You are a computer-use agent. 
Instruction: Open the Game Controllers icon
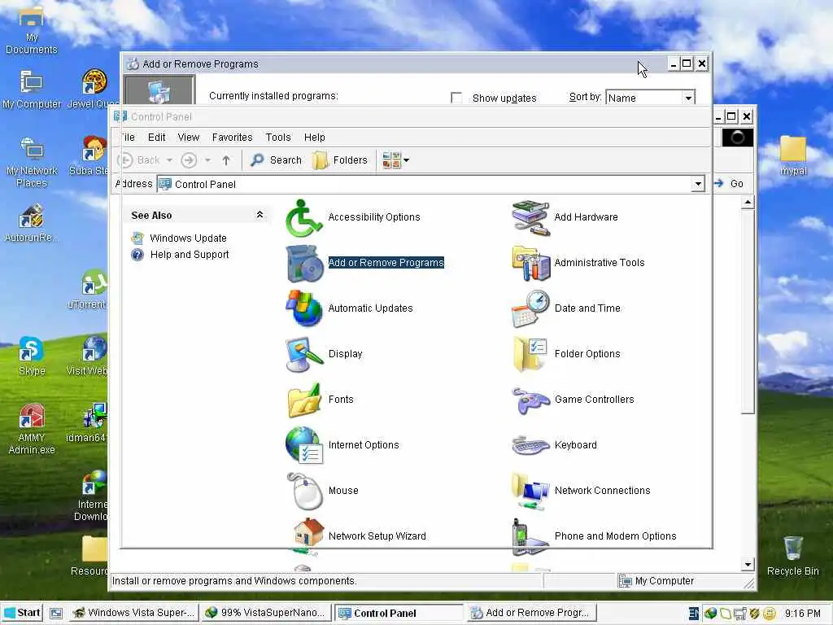pos(530,400)
